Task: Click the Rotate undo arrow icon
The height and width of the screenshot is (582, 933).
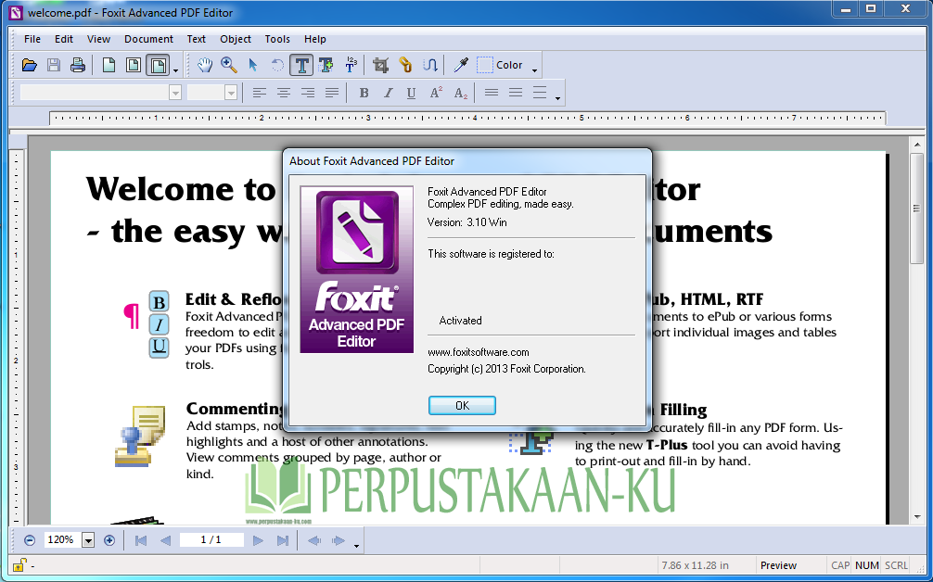Action: click(276, 65)
